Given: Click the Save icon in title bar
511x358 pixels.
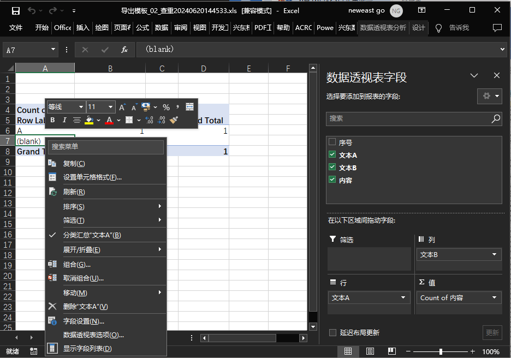Looking at the screenshot, I should [x=15, y=10].
